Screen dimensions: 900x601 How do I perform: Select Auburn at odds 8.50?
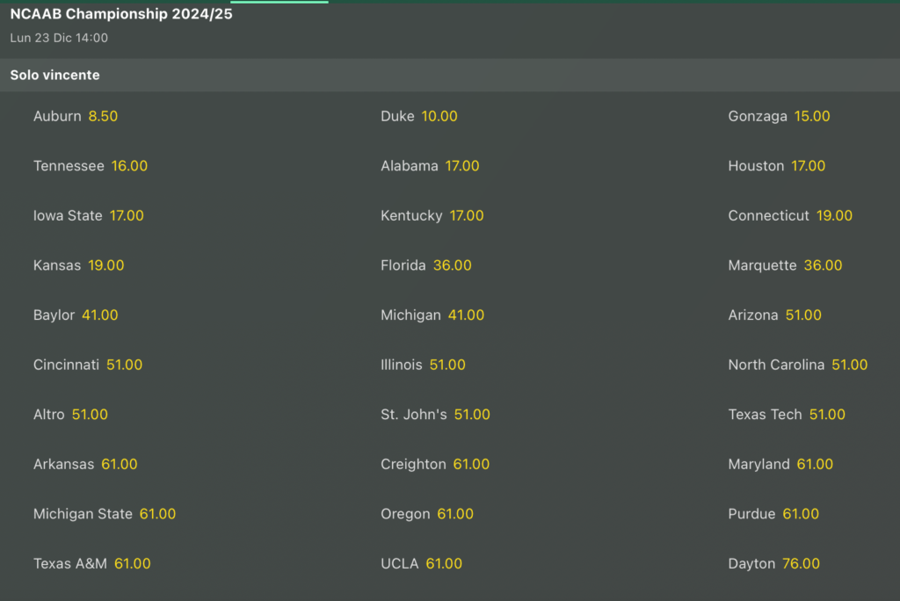point(76,116)
